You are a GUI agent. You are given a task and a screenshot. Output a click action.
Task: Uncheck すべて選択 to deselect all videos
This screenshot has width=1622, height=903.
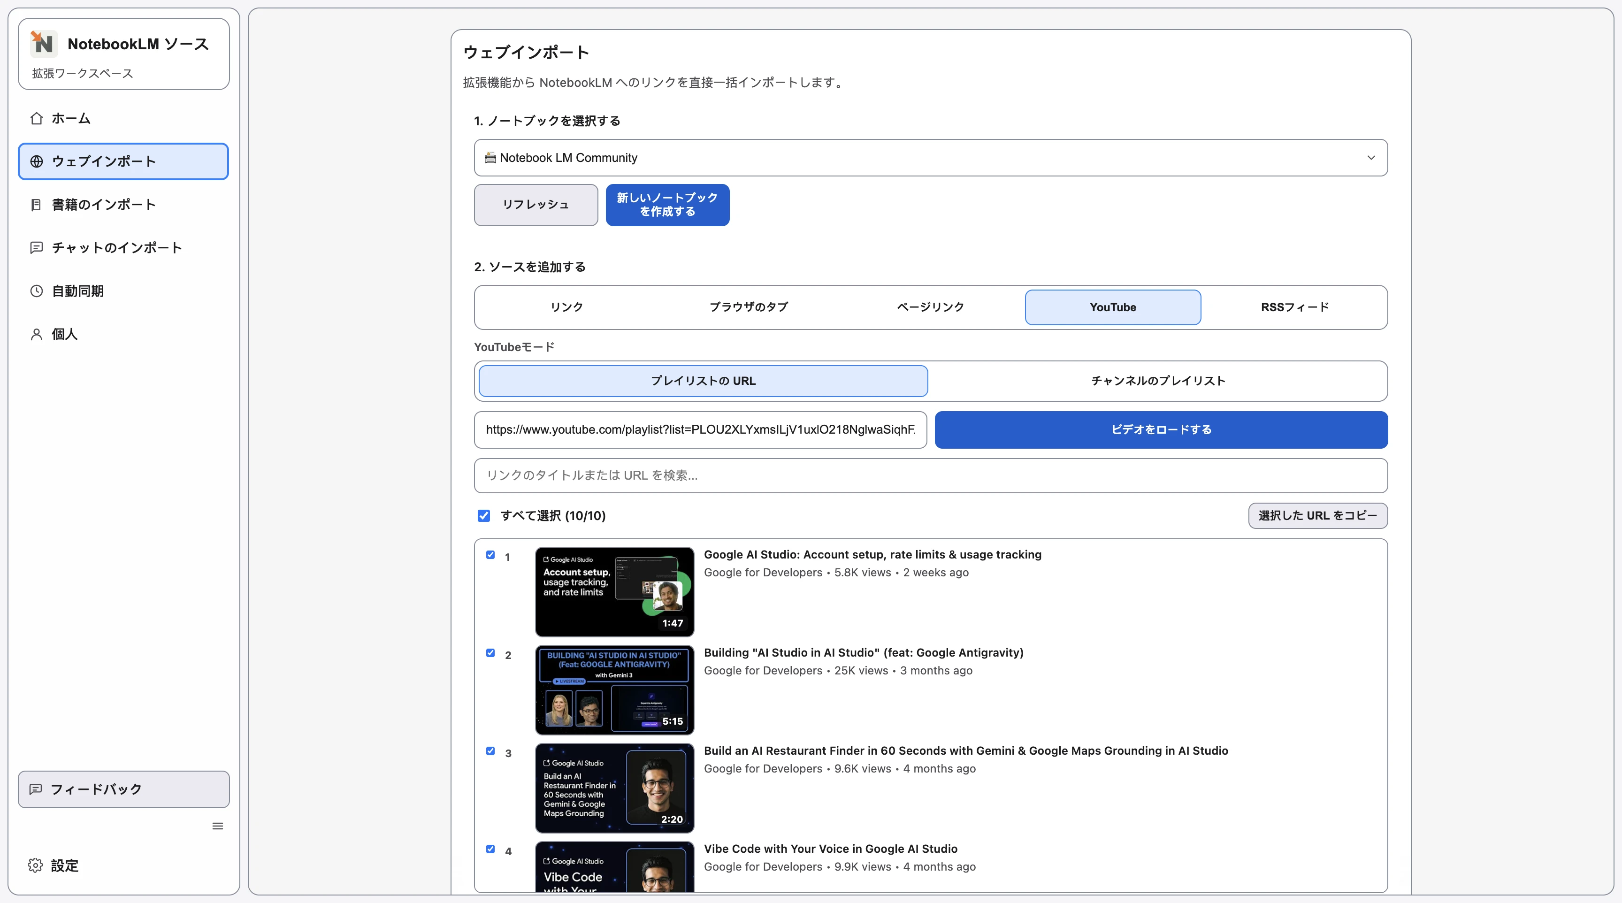(483, 515)
